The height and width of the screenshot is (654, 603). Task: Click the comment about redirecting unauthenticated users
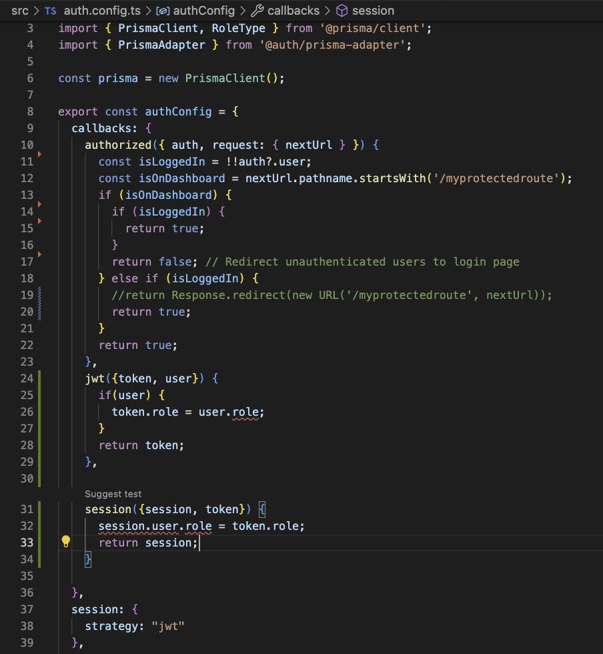point(362,262)
